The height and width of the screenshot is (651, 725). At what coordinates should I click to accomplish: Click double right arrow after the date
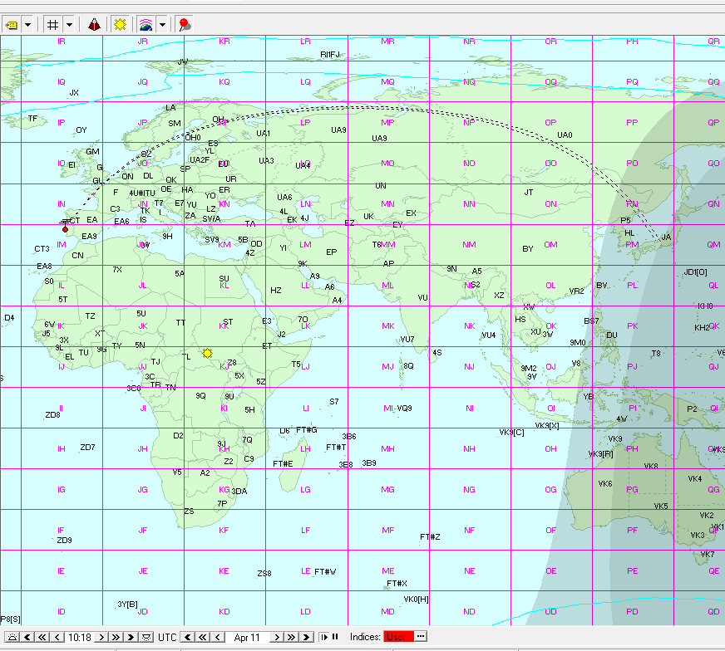tap(291, 637)
